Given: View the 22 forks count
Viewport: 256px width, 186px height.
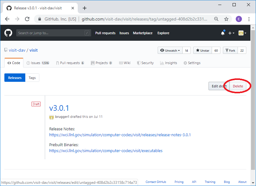Looking at the screenshot, I should click(x=242, y=50).
